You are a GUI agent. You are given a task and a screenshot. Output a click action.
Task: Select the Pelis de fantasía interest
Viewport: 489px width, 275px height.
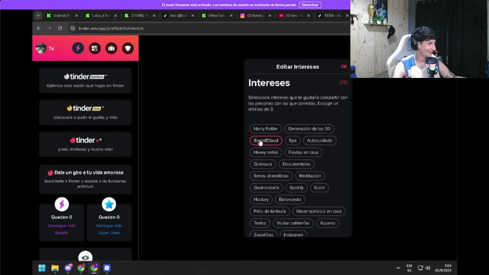tap(270, 212)
